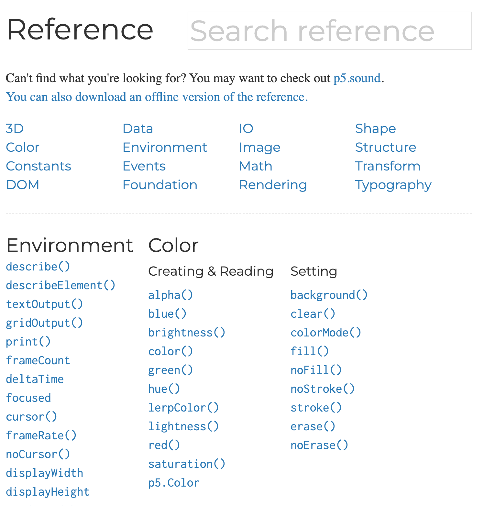This screenshot has width=484, height=506.
Task: Open the p5.Color class reference
Action: click(174, 483)
